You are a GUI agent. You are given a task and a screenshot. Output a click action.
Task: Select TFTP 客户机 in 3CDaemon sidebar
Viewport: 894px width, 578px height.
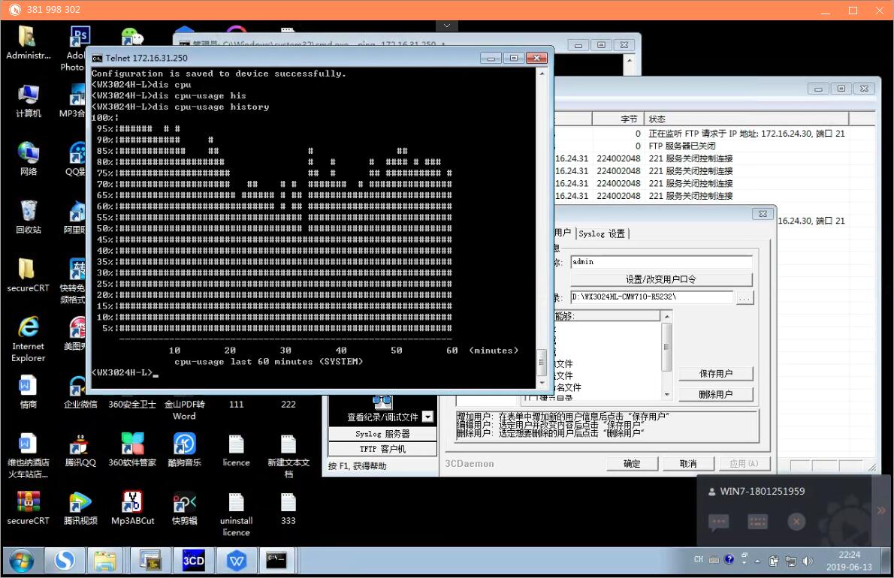[382, 449]
